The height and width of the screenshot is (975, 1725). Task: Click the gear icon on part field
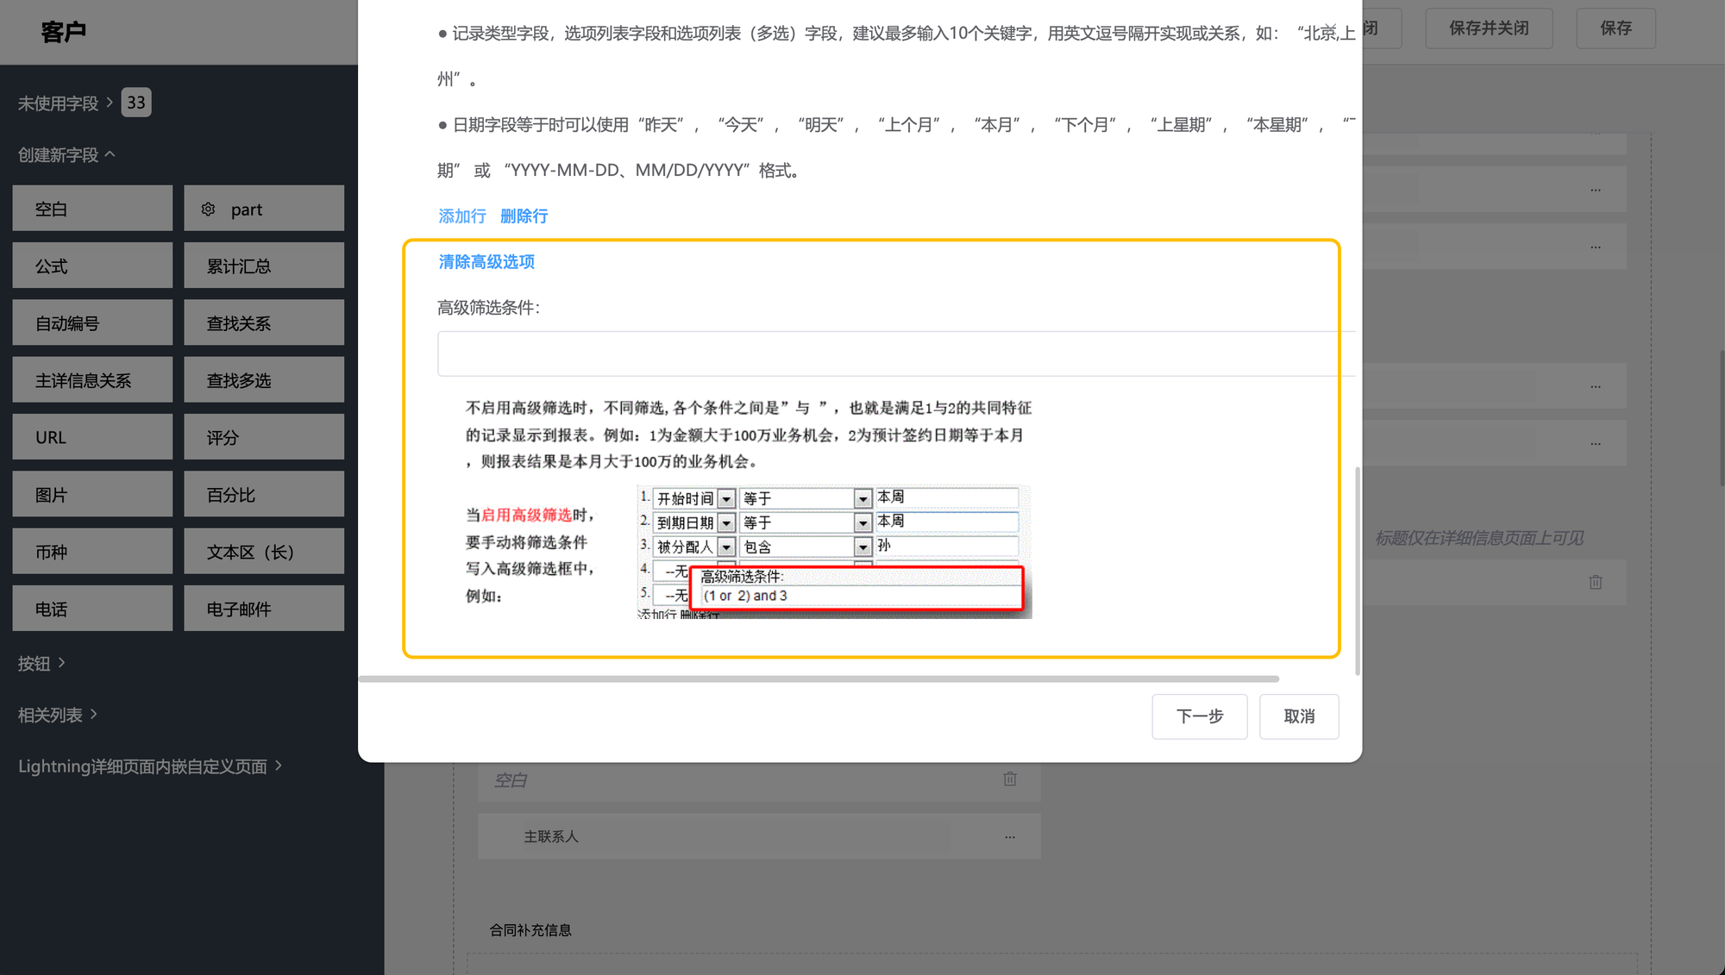(x=208, y=209)
